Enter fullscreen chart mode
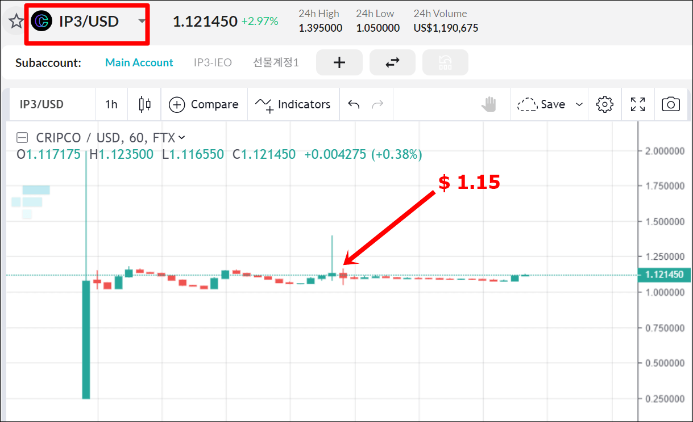The image size is (693, 422). (638, 104)
